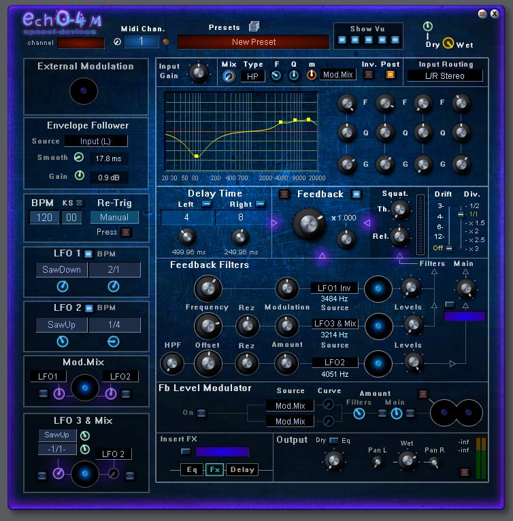Select the Fx routing tab
Image resolution: width=513 pixels, height=521 pixels.
pyautogui.click(x=214, y=469)
